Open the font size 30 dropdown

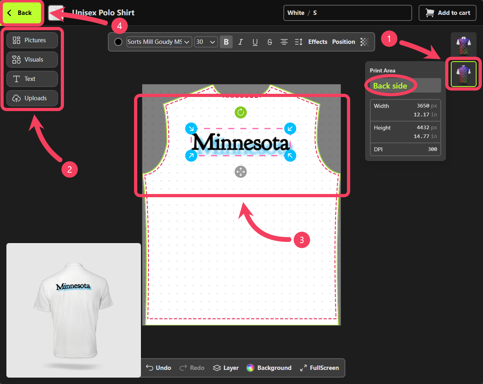point(206,42)
